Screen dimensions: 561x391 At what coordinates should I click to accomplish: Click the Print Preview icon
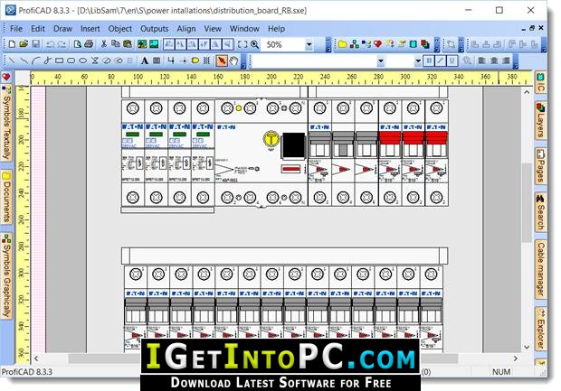pos(77,44)
